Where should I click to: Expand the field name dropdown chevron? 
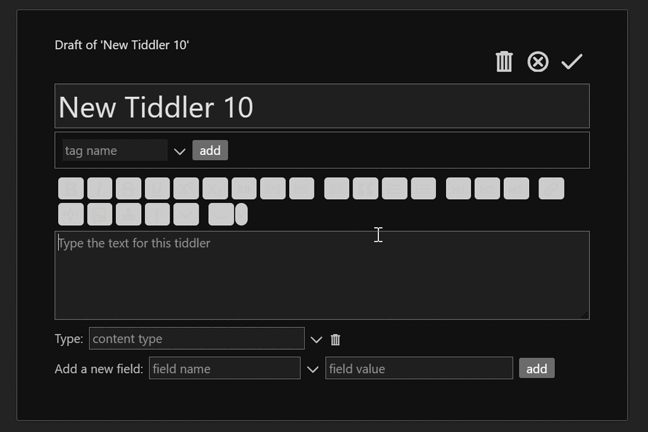(x=313, y=369)
